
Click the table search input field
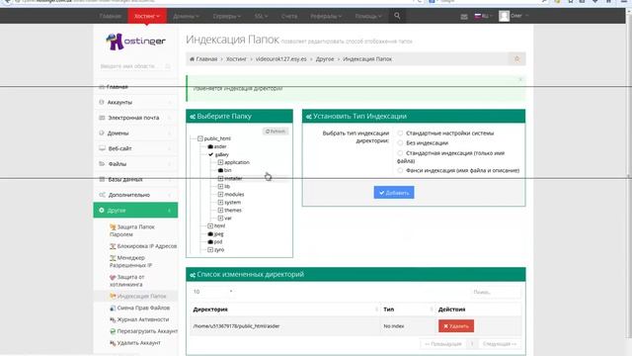coord(496,292)
